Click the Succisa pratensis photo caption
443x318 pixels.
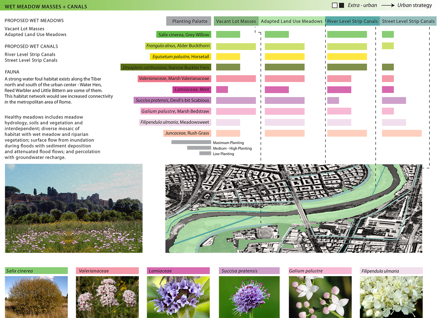point(249,271)
